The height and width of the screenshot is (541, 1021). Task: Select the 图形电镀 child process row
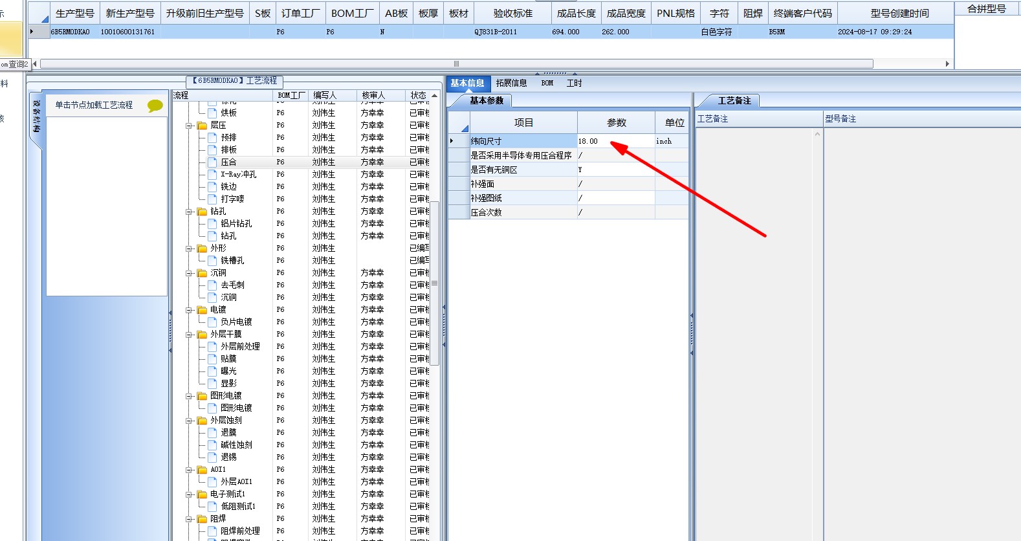coord(236,408)
